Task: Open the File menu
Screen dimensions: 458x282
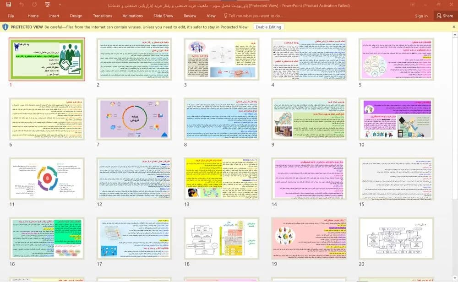Action: (11, 16)
